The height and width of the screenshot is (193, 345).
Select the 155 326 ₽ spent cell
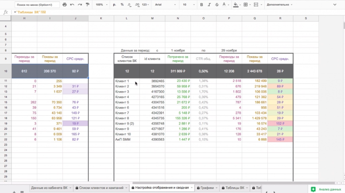coord(178,118)
